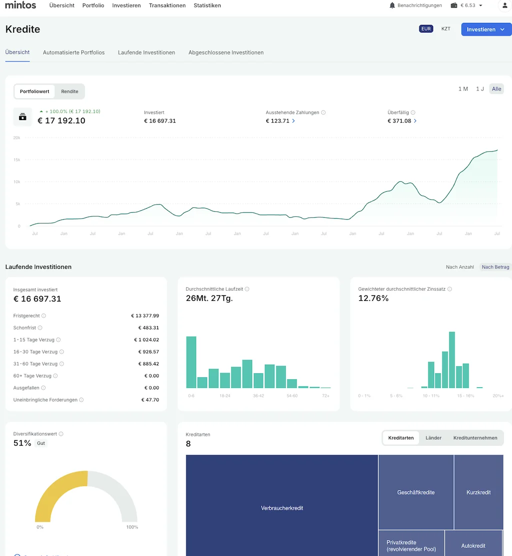Set chart time range to 1 M
This screenshot has height=556, width=512.
pyautogui.click(x=463, y=89)
